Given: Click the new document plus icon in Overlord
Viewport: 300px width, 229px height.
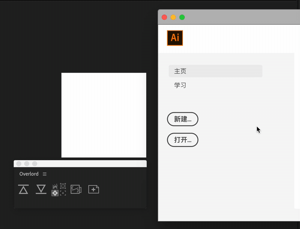Looking at the screenshot, I should point(93,189).
